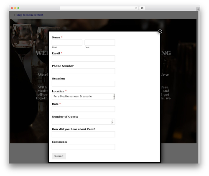
Task: Click the 'Location' label text
Action: click(x=58, y=91)
